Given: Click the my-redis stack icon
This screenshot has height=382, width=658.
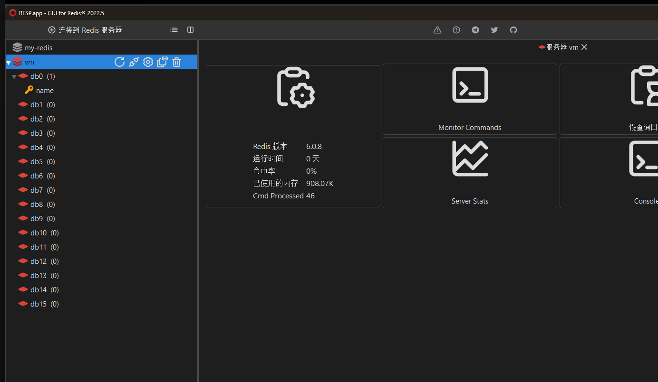Looking at the screenshot, I should (17, 47).
